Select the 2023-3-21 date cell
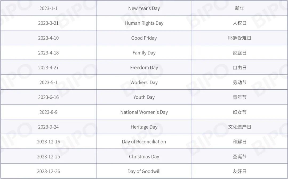 point(48,23)
